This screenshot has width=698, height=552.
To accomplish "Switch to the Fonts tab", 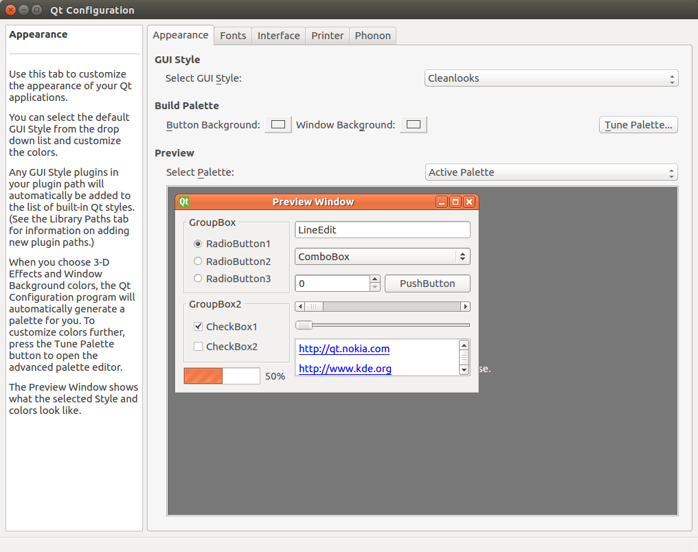I will (x=232, y=35).
